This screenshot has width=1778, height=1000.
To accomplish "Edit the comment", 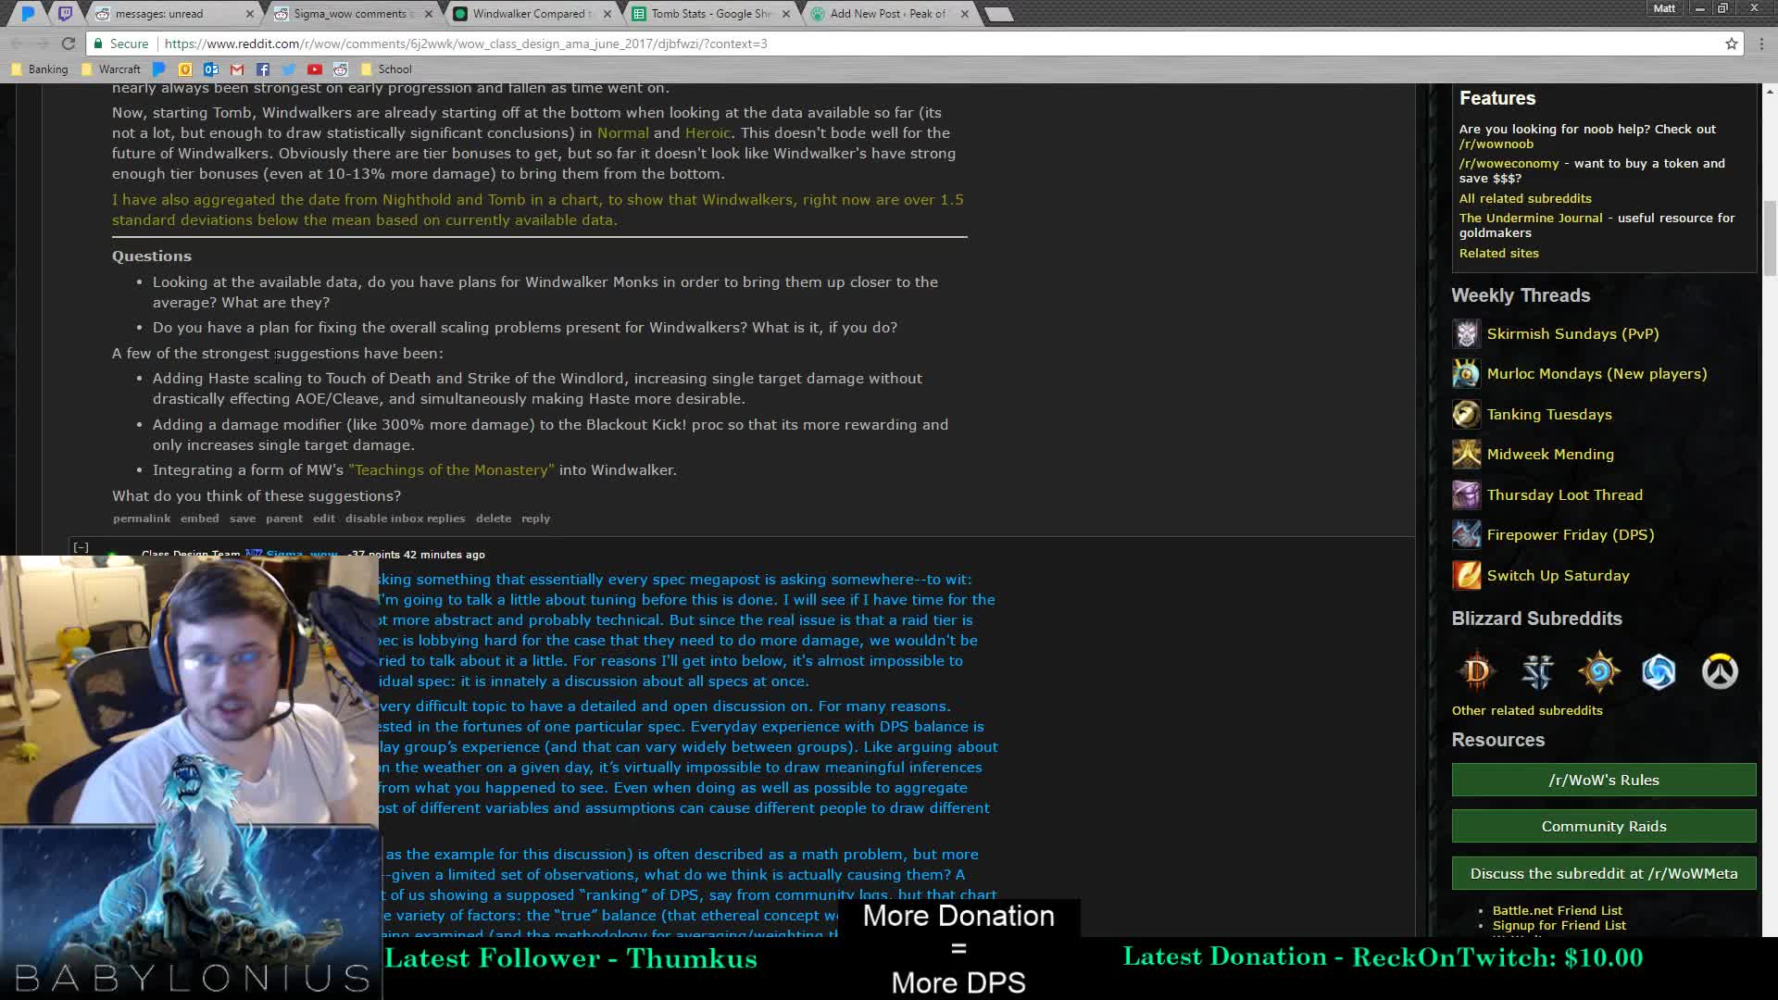I will pyautogui.click(x=324, y=519).
